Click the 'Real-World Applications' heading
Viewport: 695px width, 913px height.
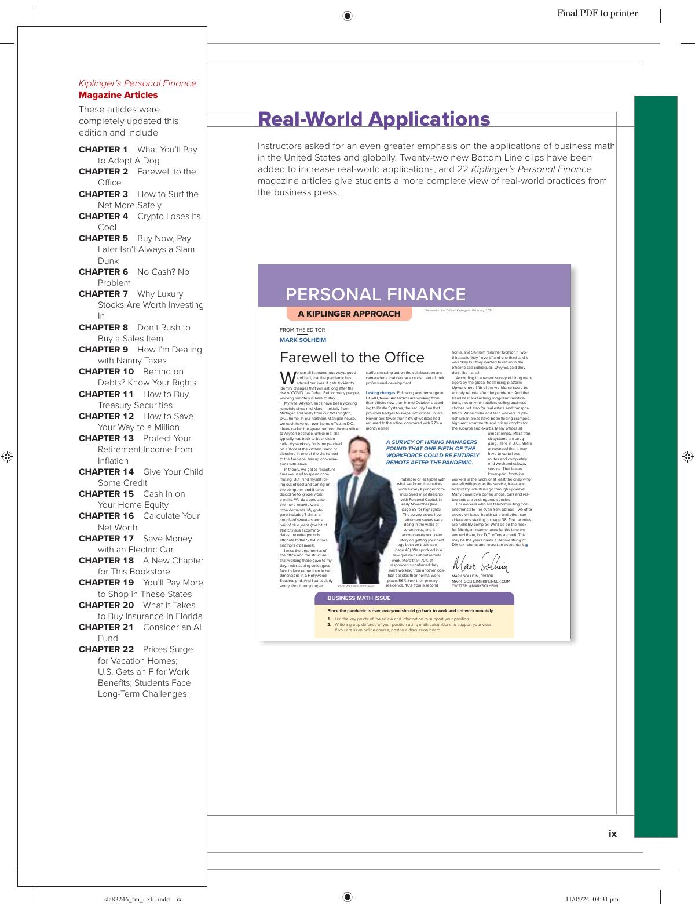pyautogui.click(x=374, y=119)
